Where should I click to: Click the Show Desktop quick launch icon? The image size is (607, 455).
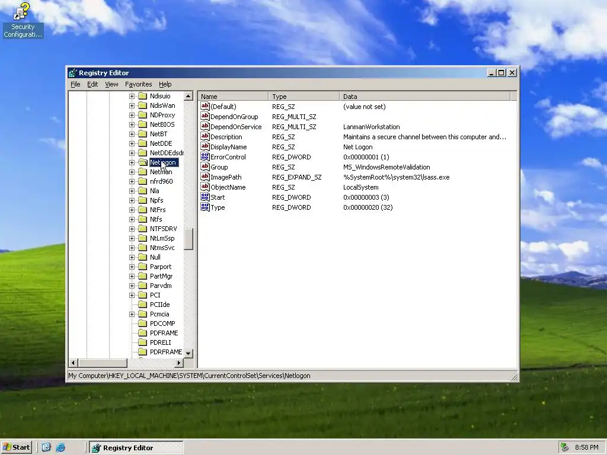tap(46, 447)
